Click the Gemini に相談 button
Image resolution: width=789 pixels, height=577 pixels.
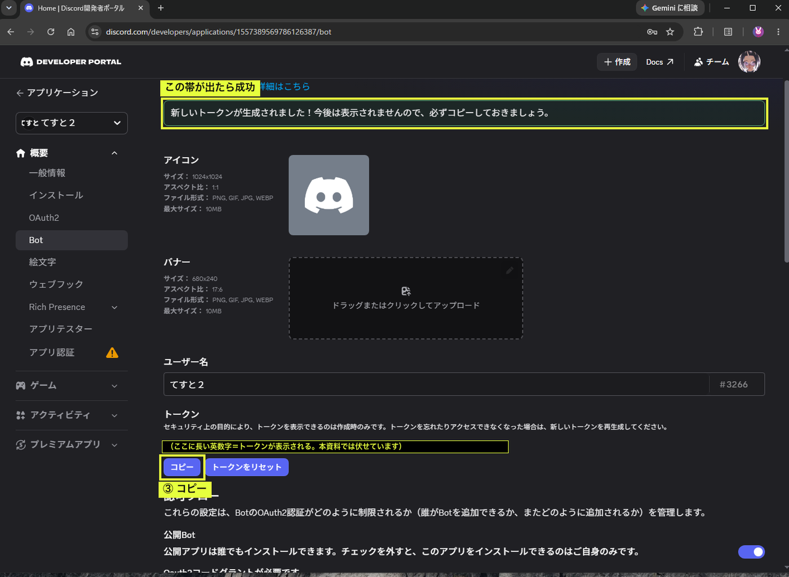point(670,8)
